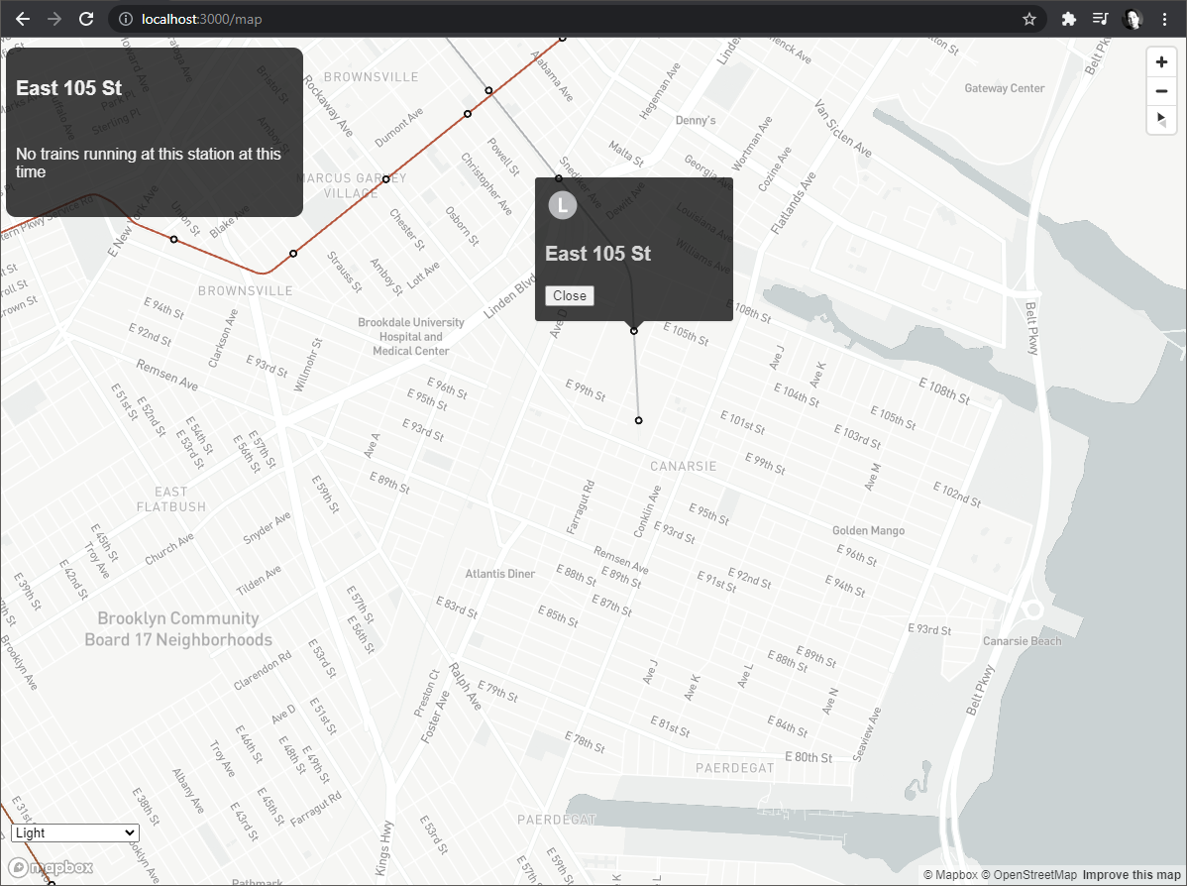1187x886 pixels.
Task: Click the Mapbox attribution link
Action: pos(951,875)
